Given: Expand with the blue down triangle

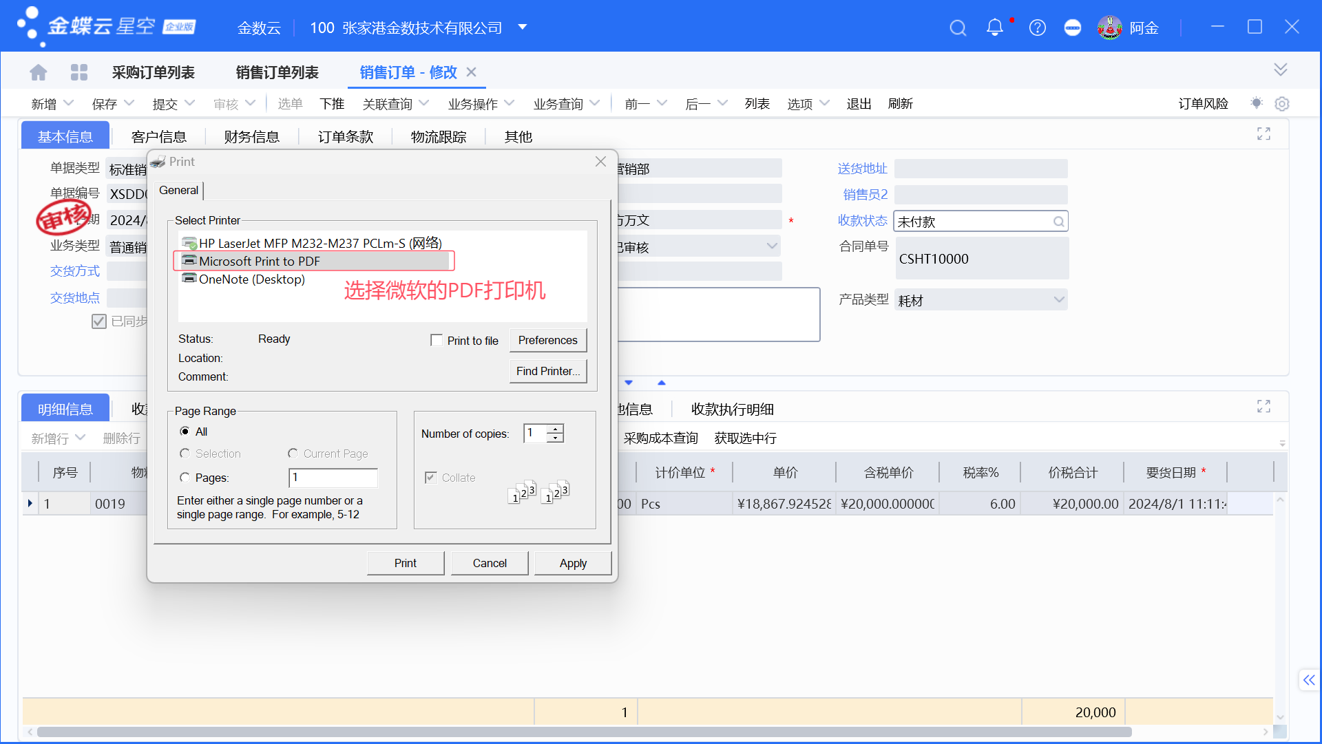Looking at the screenshot, I should pyautogui.click(x=629, y=383).
